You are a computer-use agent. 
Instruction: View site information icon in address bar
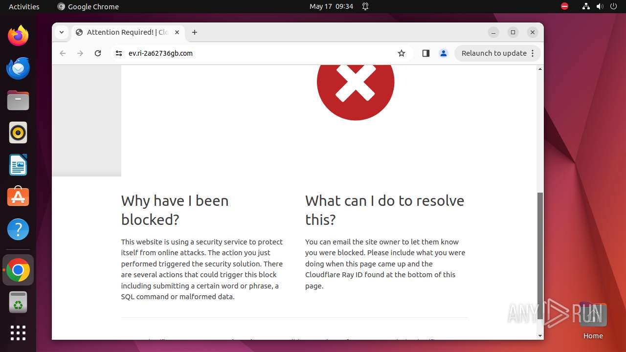119,53
